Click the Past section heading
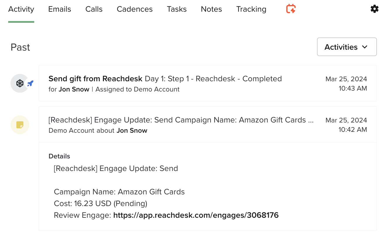Screen dimensions: 386x235 pyautogui.click(x=20, y=47)
